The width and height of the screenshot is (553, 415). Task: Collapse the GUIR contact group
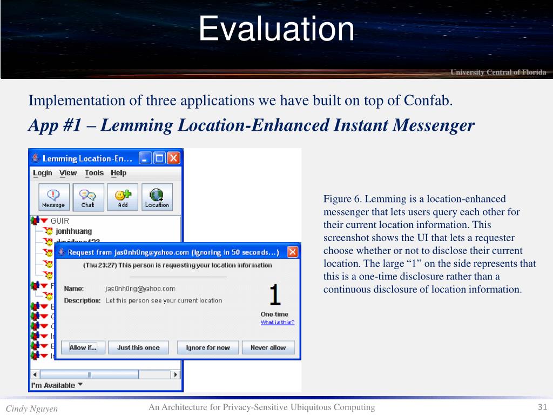tap(44, 220)
